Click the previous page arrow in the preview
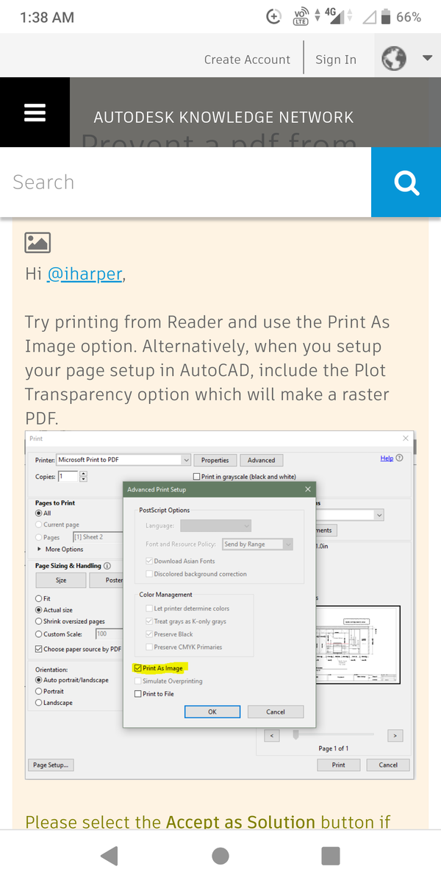Screen dimensions: 441x883 click(x=271, y=735)
